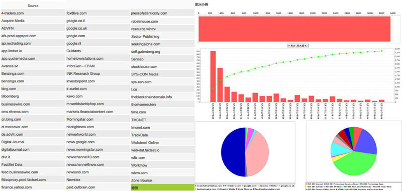
Task: Click the Bloomberg source cell
Action: [33, 96]
